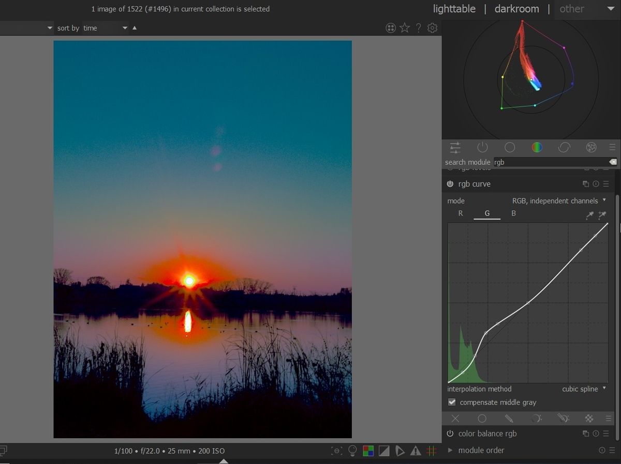Screen dimensions: 621x464
Task: Select drawn and parametric mask icon
Action: 563,419
